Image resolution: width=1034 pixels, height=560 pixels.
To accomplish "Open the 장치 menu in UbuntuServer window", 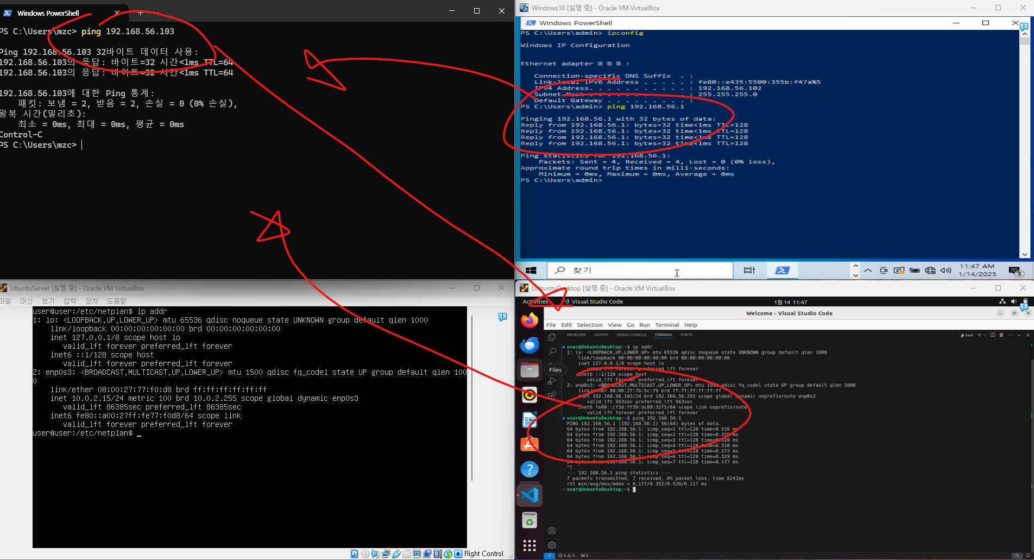I will coord(91,301).
